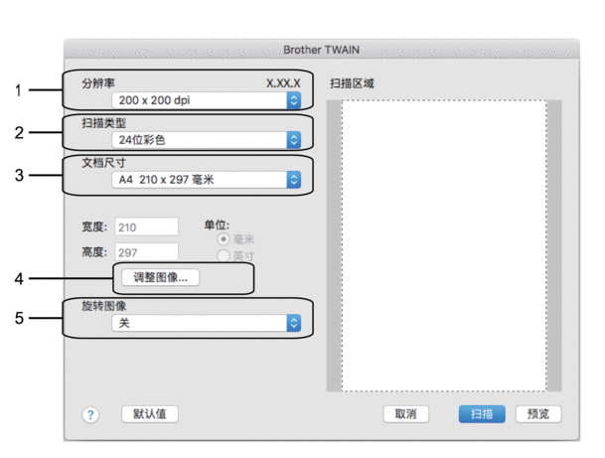This screenshot has height=458, width=605.
Task: Click the Brother TWAIN title bar
Action: point(321,49)
